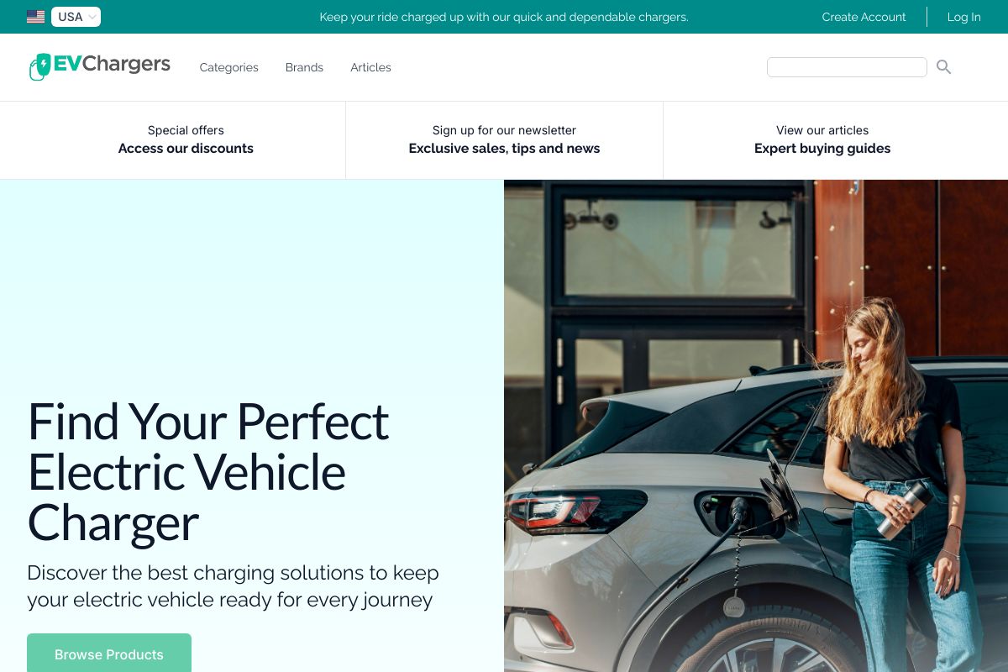Click the US flag icon
The width and height of the screenshot is (1008, 672).
click(x=35, y=17)
